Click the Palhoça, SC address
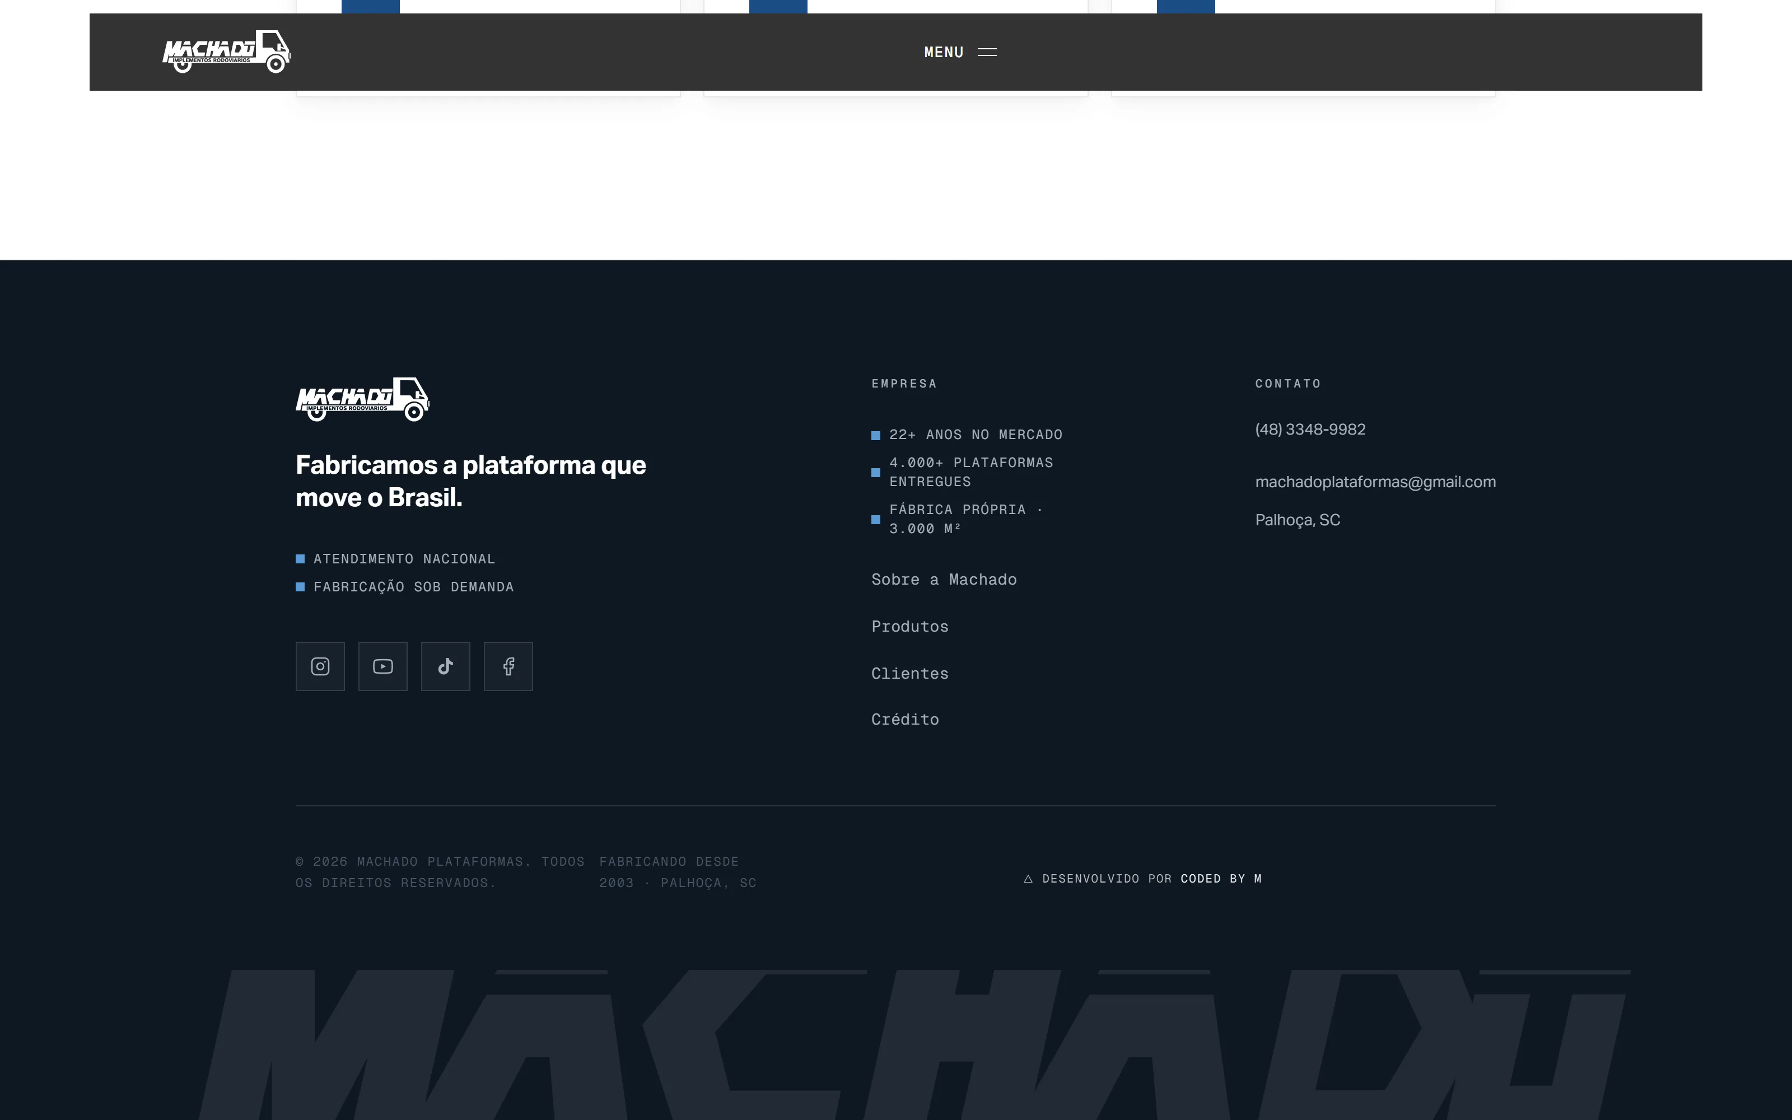The image size is (1792, 1120). tap(1298, 520)
